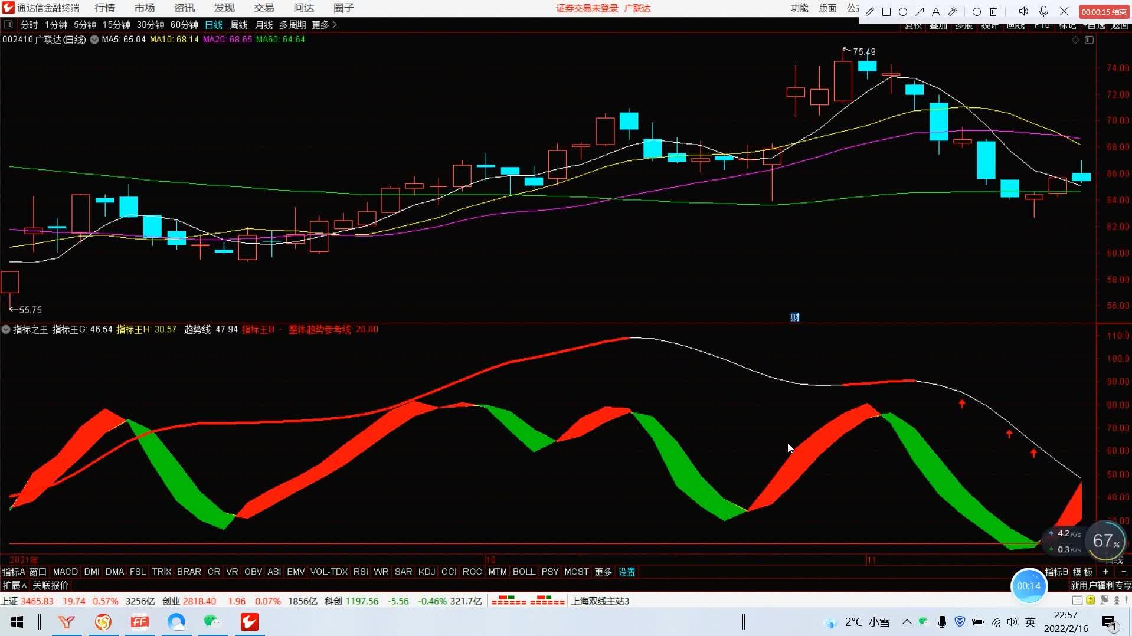Open the 问达 menu
This screenshot has height=636, width=1132.
pyautogui.click(x=304, y=8)
